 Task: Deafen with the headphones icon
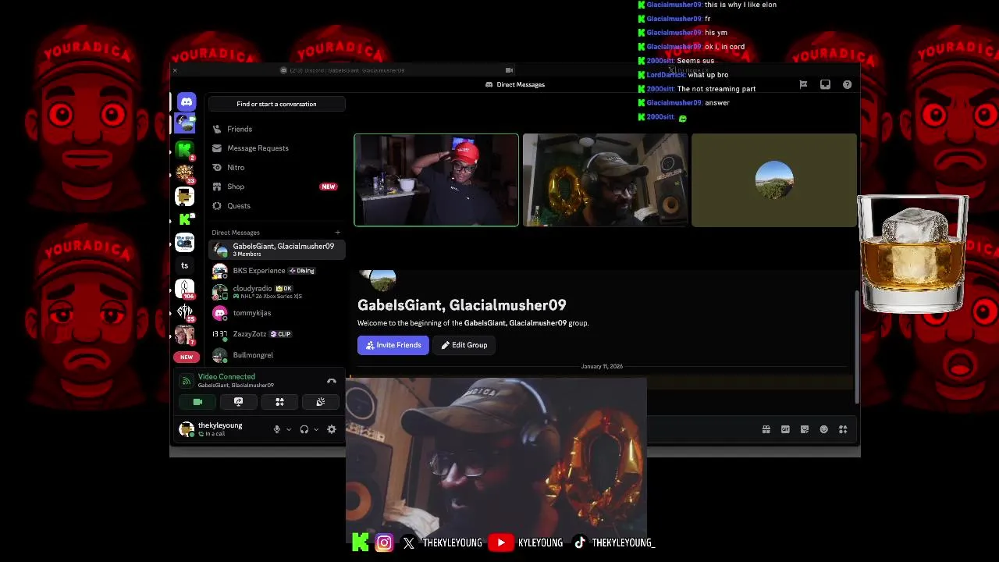click(304, 429)
